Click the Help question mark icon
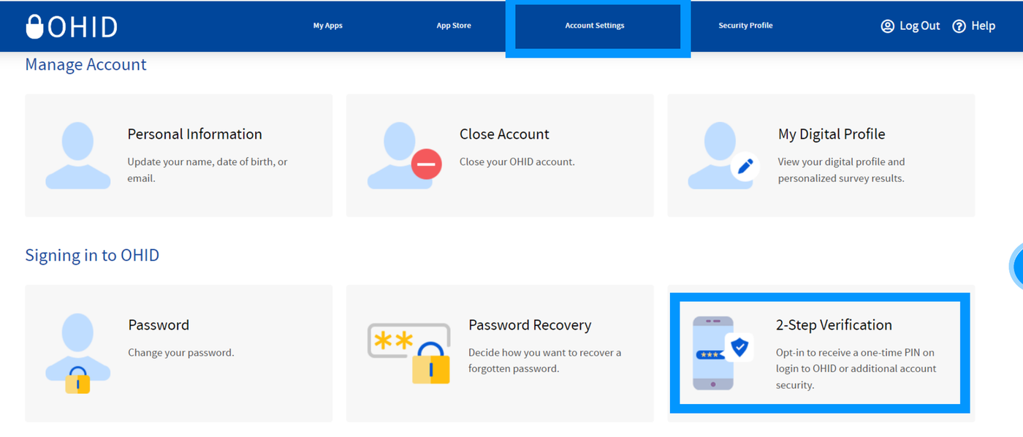This screenshot has width=1023, height=437. (959, 26)
